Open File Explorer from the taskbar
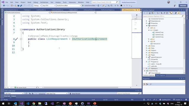Screen dimensions: 189x106 point(40,103)
